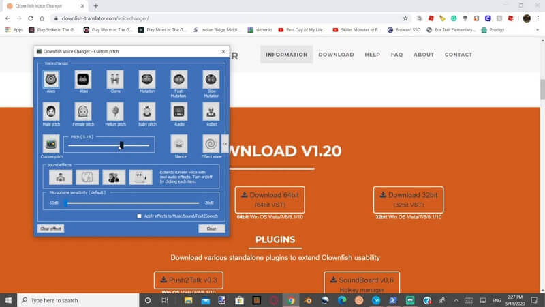
Task: Reload the page in Chrome
Action: click(x=31, y=18)
